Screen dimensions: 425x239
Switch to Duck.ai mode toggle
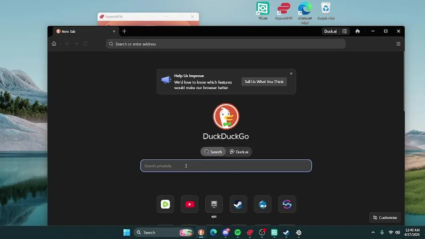tap(239, 152)
